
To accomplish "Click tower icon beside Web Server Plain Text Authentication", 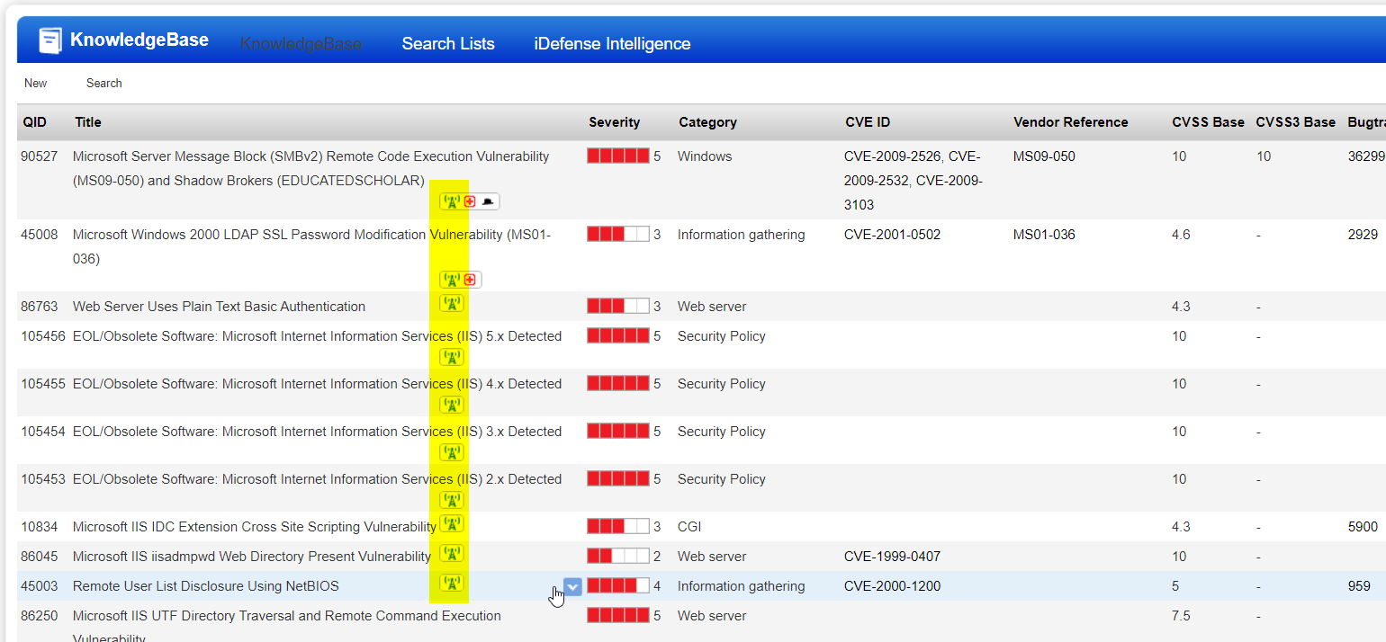I will 452,303.
